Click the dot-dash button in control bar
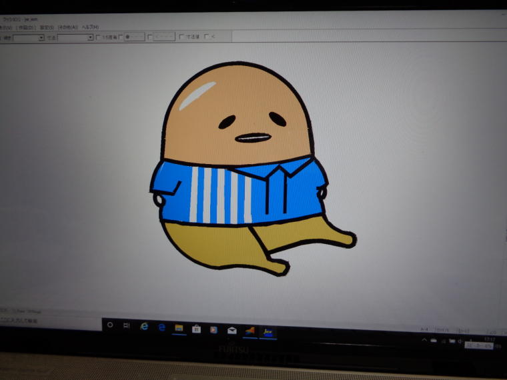The image size is (507, 380). point(133,37)
